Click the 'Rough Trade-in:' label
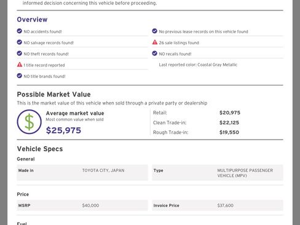The height and width of the screenshot is (225, 300). [170, 132]
